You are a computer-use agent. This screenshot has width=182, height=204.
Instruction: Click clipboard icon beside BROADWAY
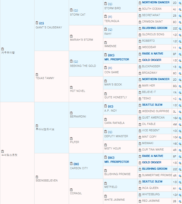140,73
